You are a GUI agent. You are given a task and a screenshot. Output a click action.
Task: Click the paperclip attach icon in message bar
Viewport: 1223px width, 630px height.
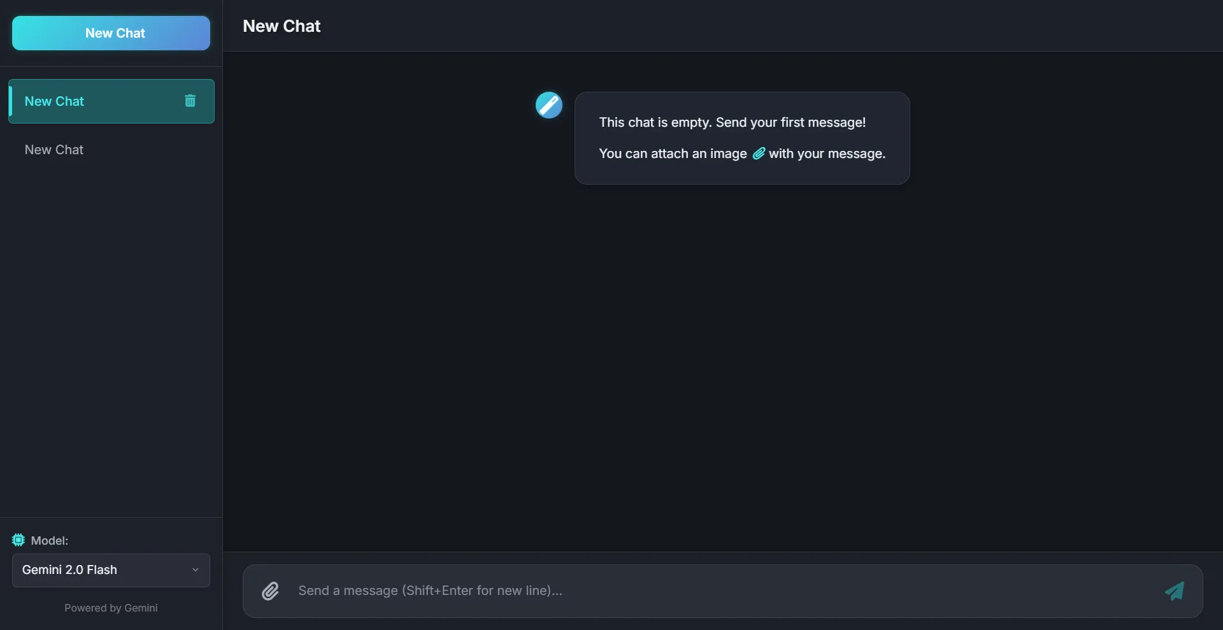point(270,591)
